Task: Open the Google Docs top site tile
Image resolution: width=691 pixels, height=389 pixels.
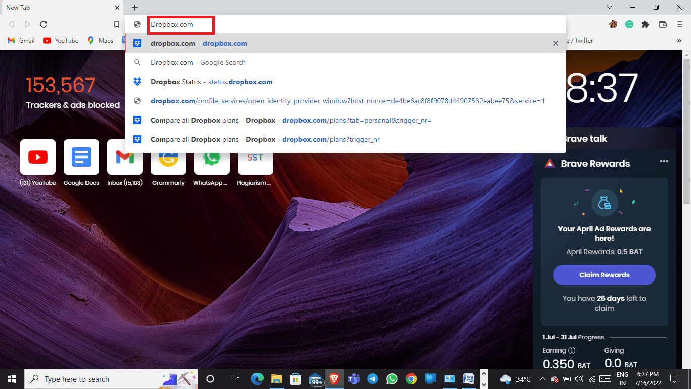Action: click(81, 162)
